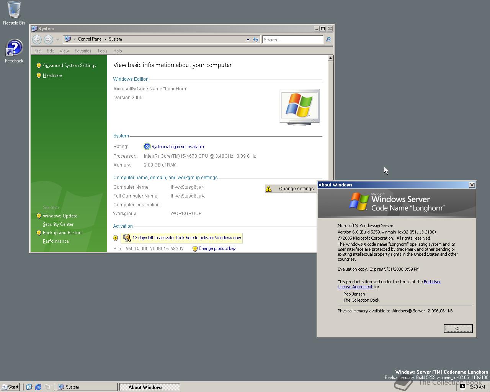Click the Windows logo monitor image
This screenshot has width=490, height=392.
pyautogui.click(x=300, y=107)
